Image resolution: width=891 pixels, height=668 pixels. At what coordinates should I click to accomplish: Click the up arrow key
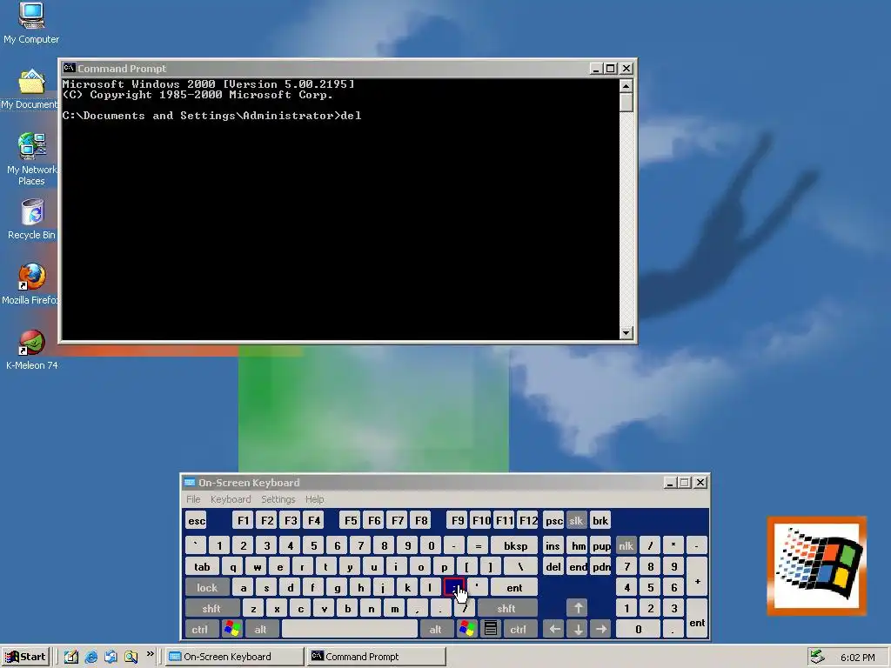[578, 609]
